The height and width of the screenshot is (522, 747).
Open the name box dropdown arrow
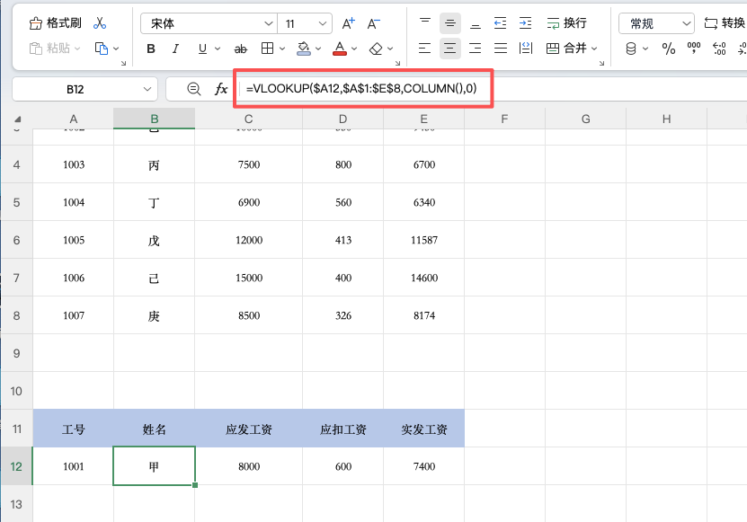point(147,90)
